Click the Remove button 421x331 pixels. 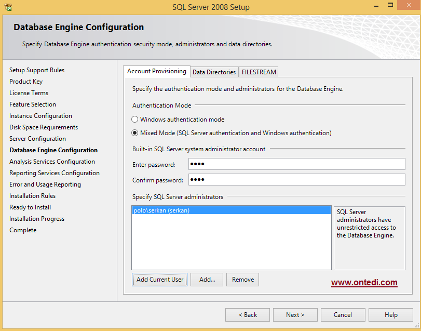tap(242, 280)
